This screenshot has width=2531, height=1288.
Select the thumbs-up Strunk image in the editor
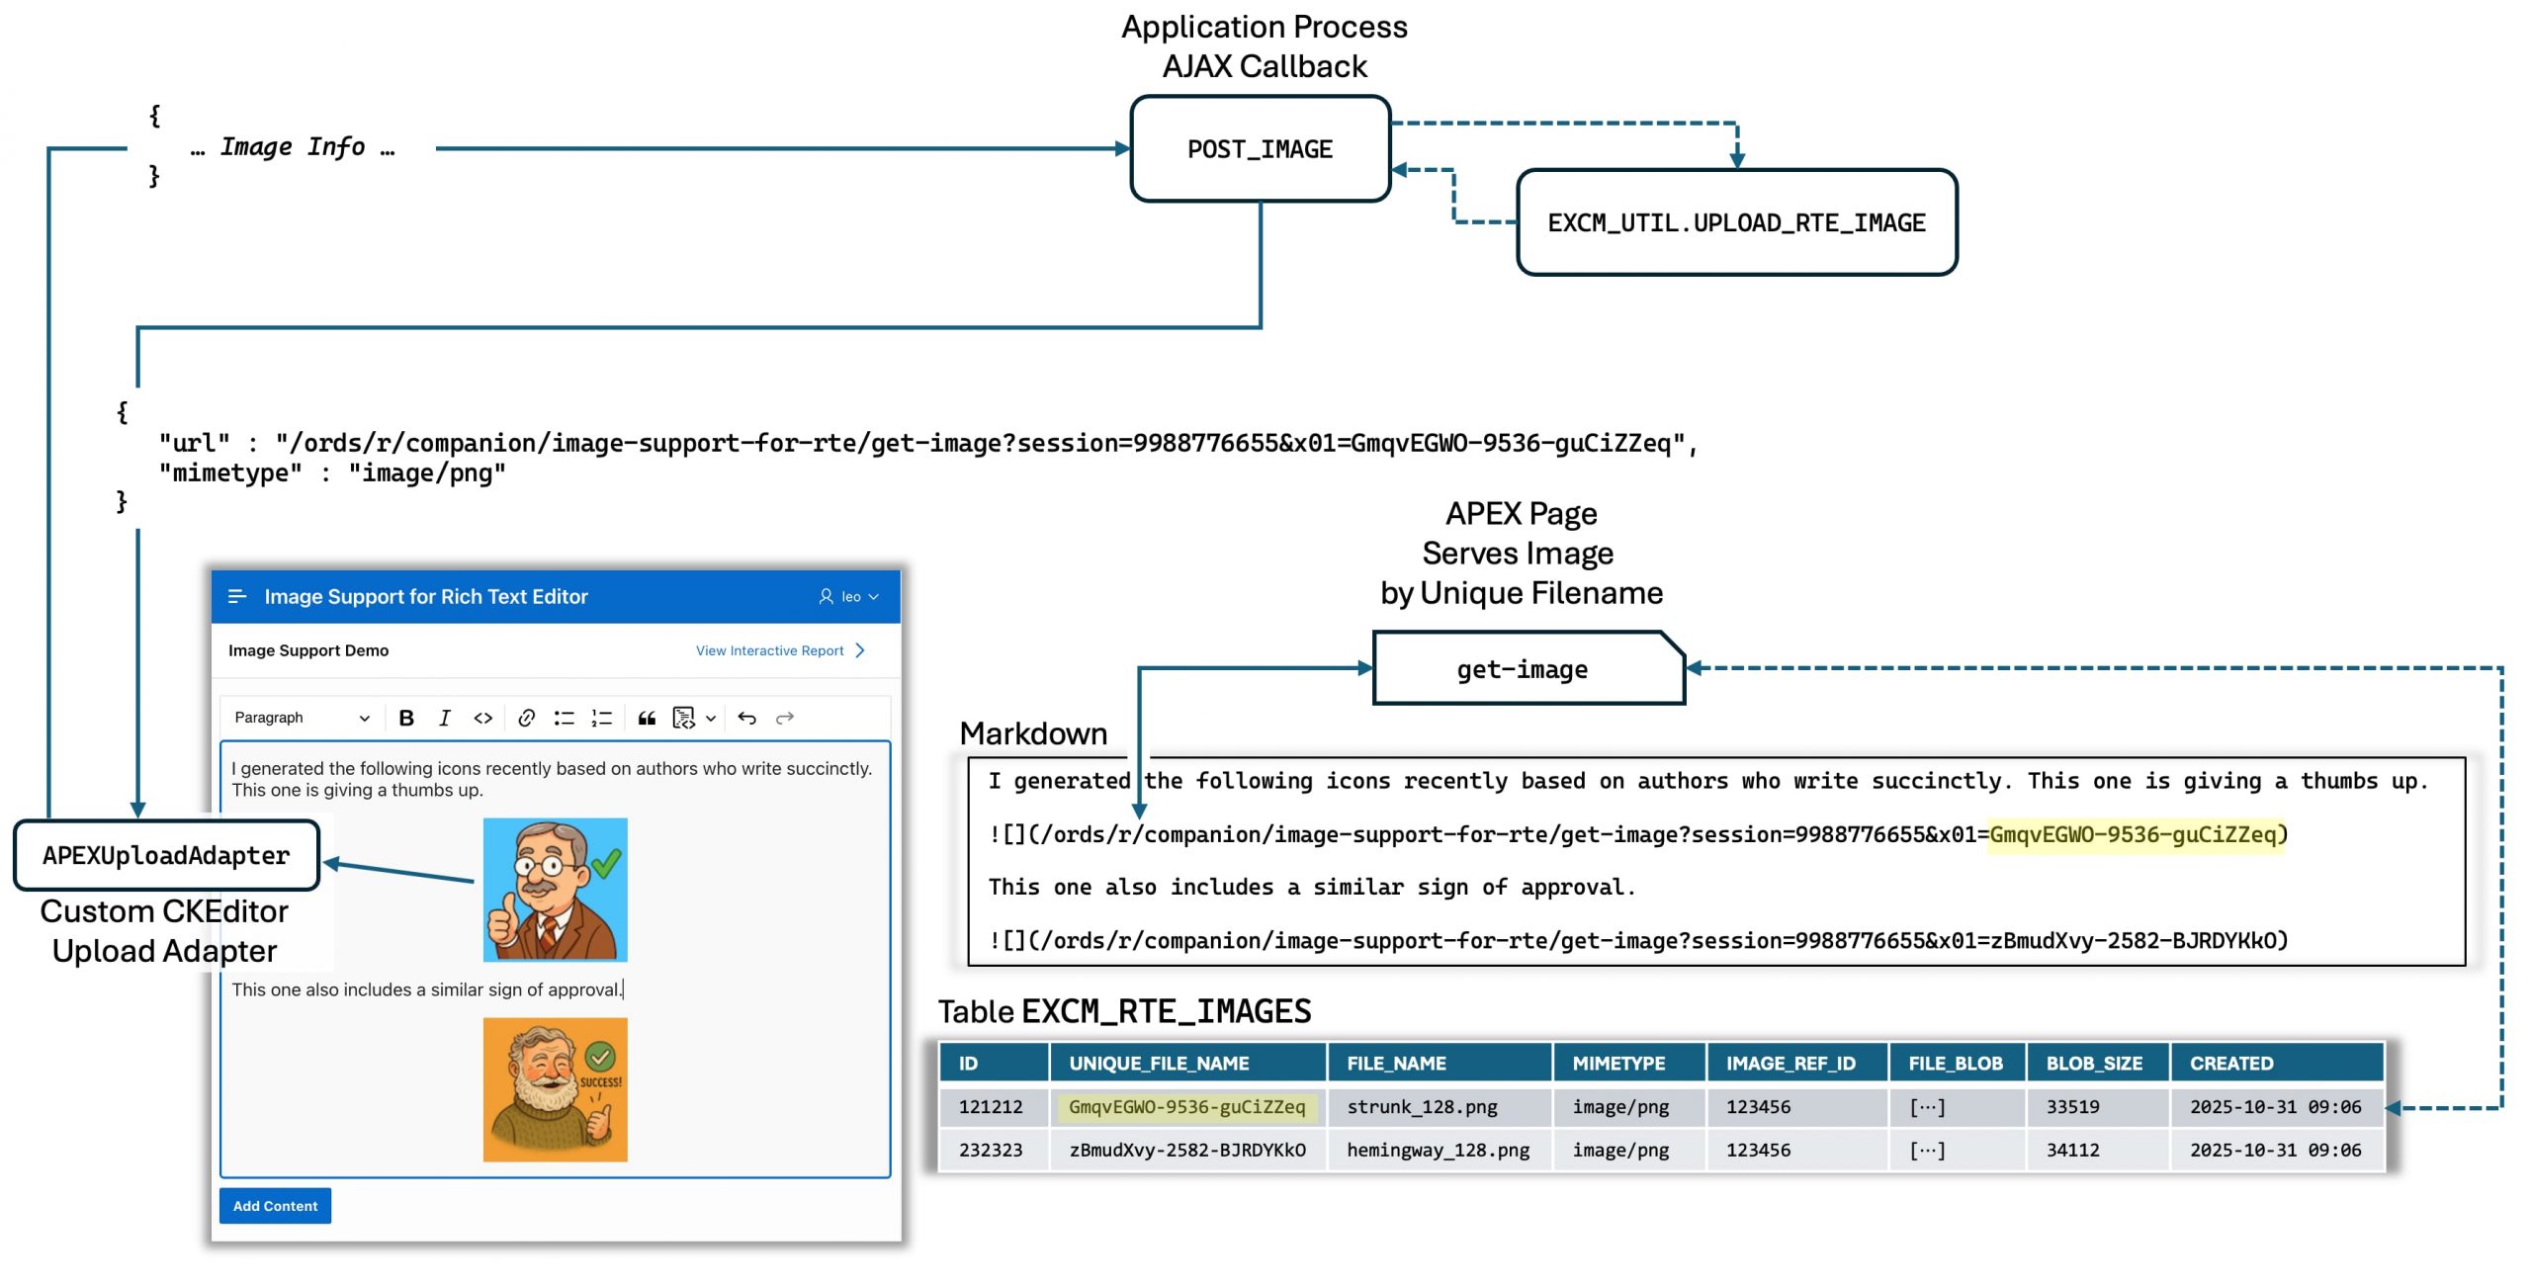tap(555, 890)
